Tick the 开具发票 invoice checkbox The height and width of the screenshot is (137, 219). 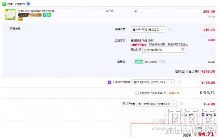pyautogui.click(x=8, y=29)
